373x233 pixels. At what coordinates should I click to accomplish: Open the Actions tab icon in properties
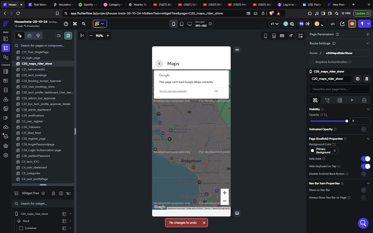point(327,100)
